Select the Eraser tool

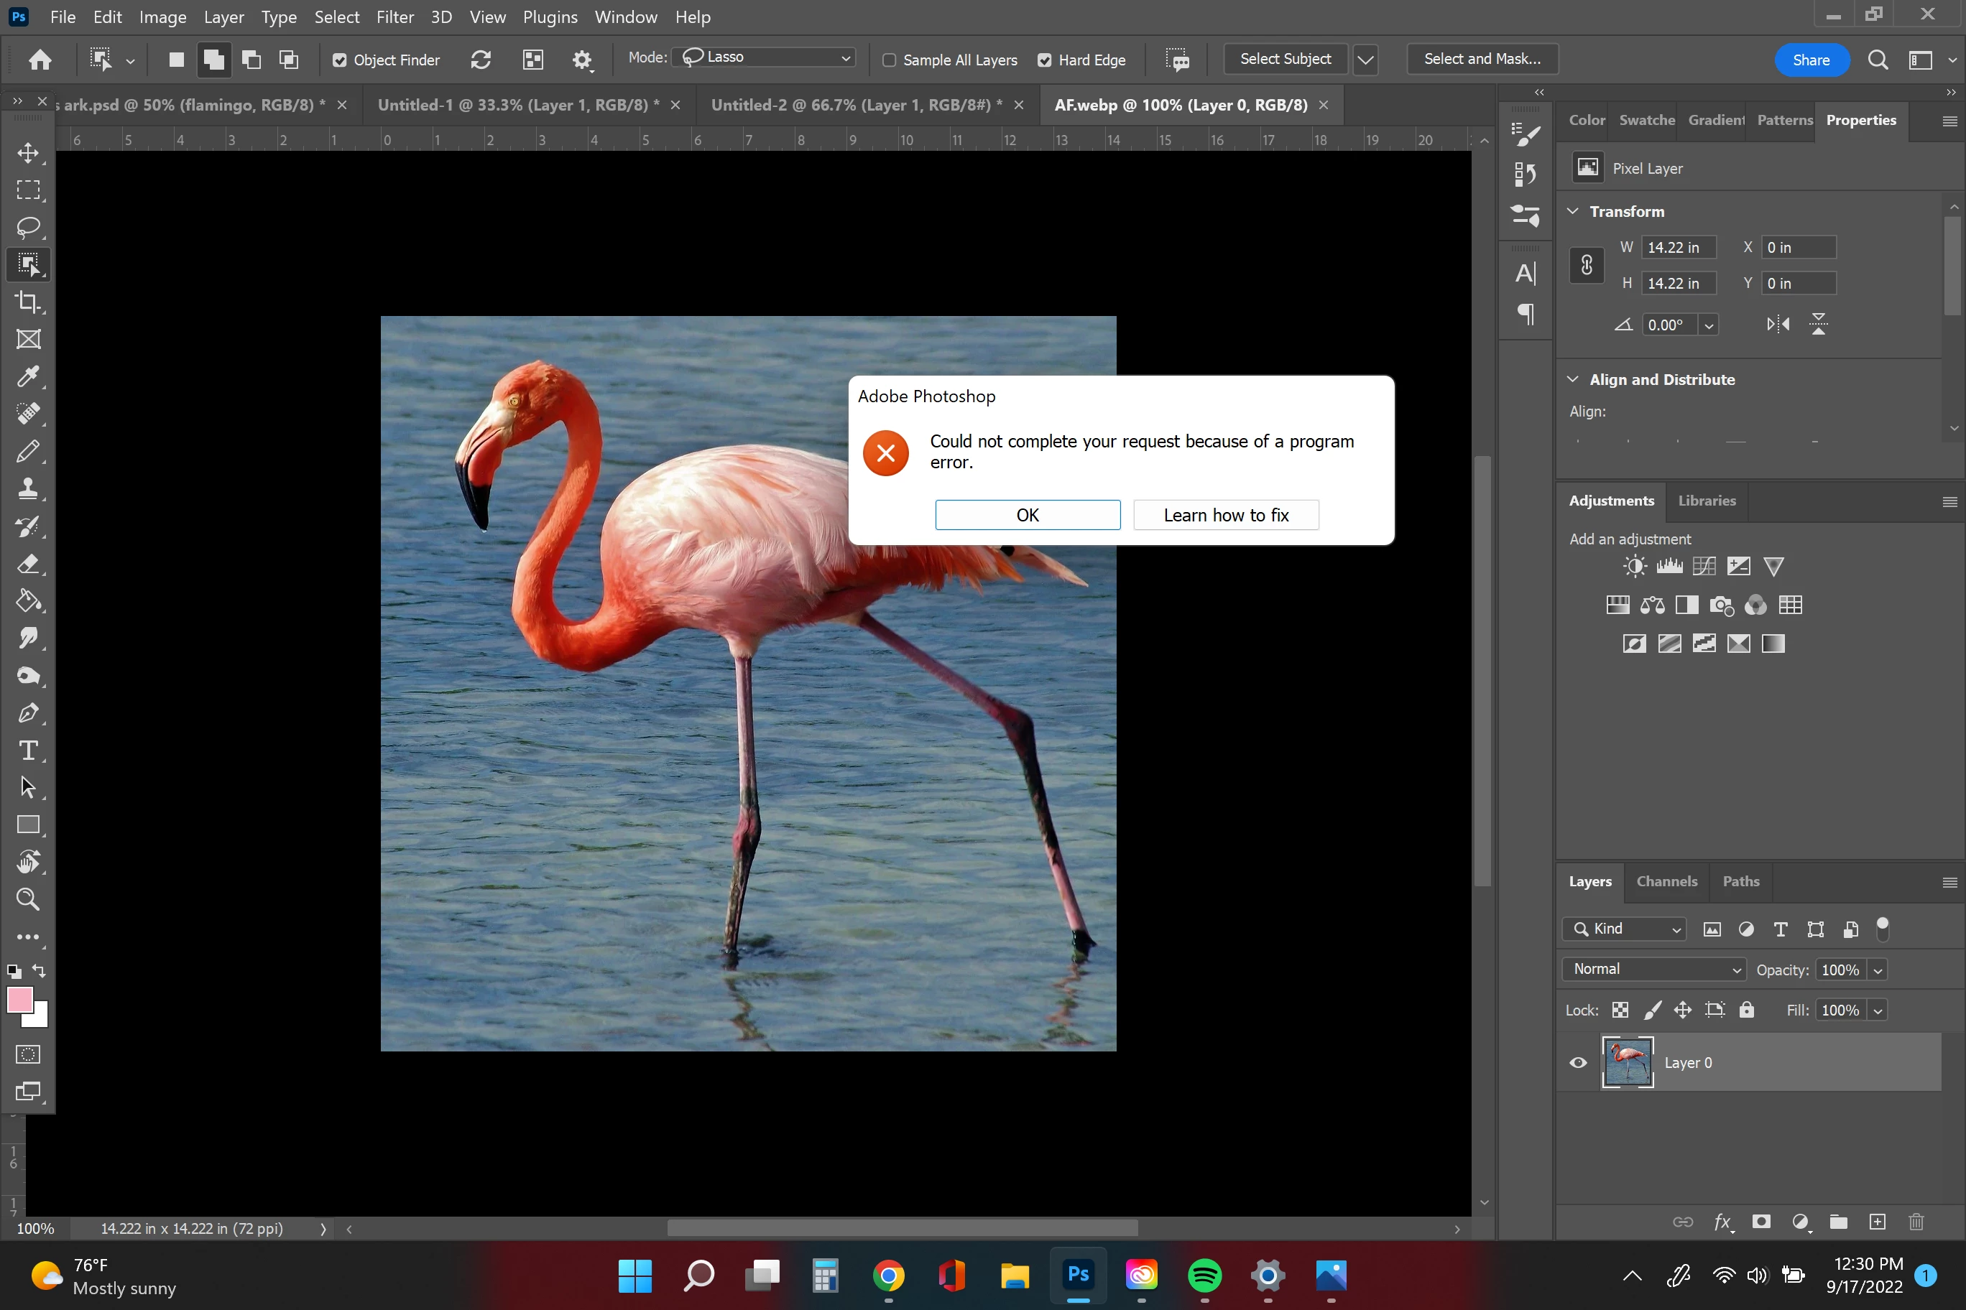(29, 564)
